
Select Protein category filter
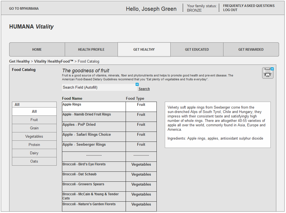click(x=34, y=145)
